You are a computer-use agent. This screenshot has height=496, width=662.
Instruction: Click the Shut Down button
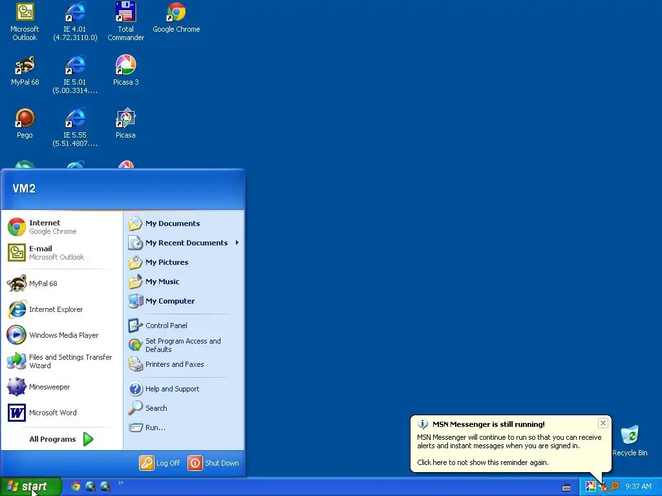(213, 463)
